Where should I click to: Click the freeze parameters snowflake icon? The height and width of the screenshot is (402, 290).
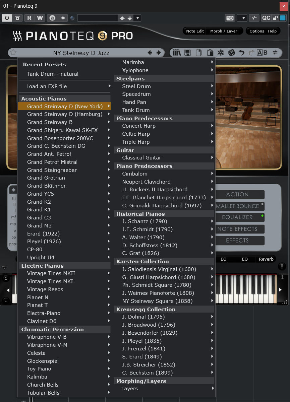221,53
